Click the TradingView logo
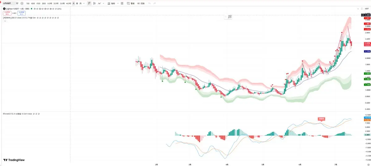 (x=14, y=160)
